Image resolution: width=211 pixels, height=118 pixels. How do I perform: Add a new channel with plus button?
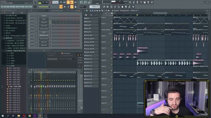click(x=44, y=51)
